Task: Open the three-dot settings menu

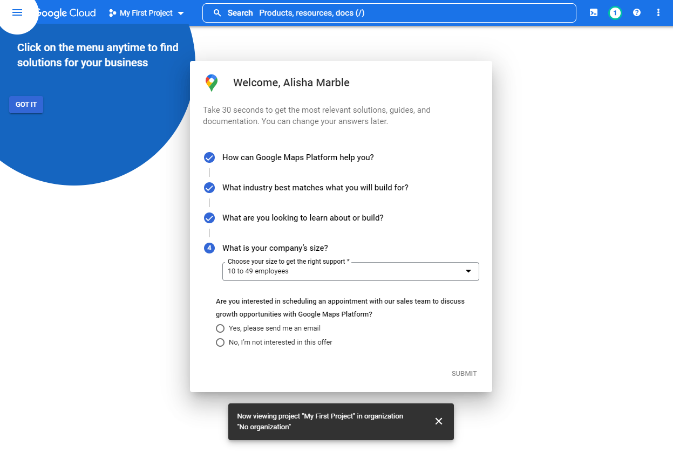Action: [658, 12]
